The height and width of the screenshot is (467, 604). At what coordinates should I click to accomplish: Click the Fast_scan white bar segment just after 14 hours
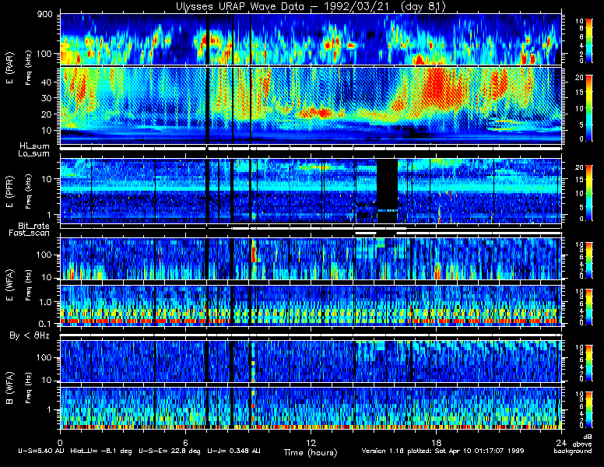pos(365,233)
